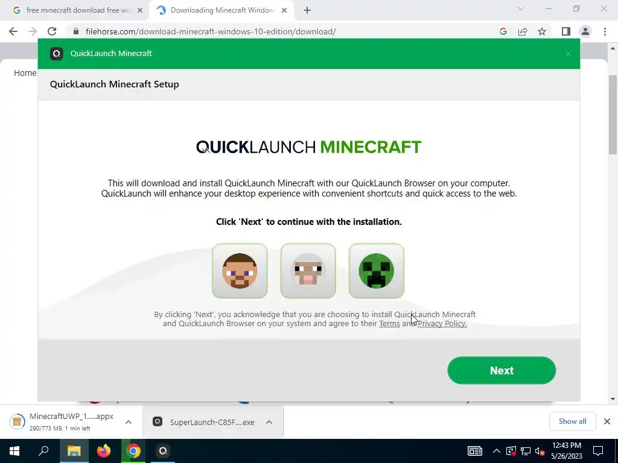
Task: Open Windows taskbar search
Action: coord(43,451)
